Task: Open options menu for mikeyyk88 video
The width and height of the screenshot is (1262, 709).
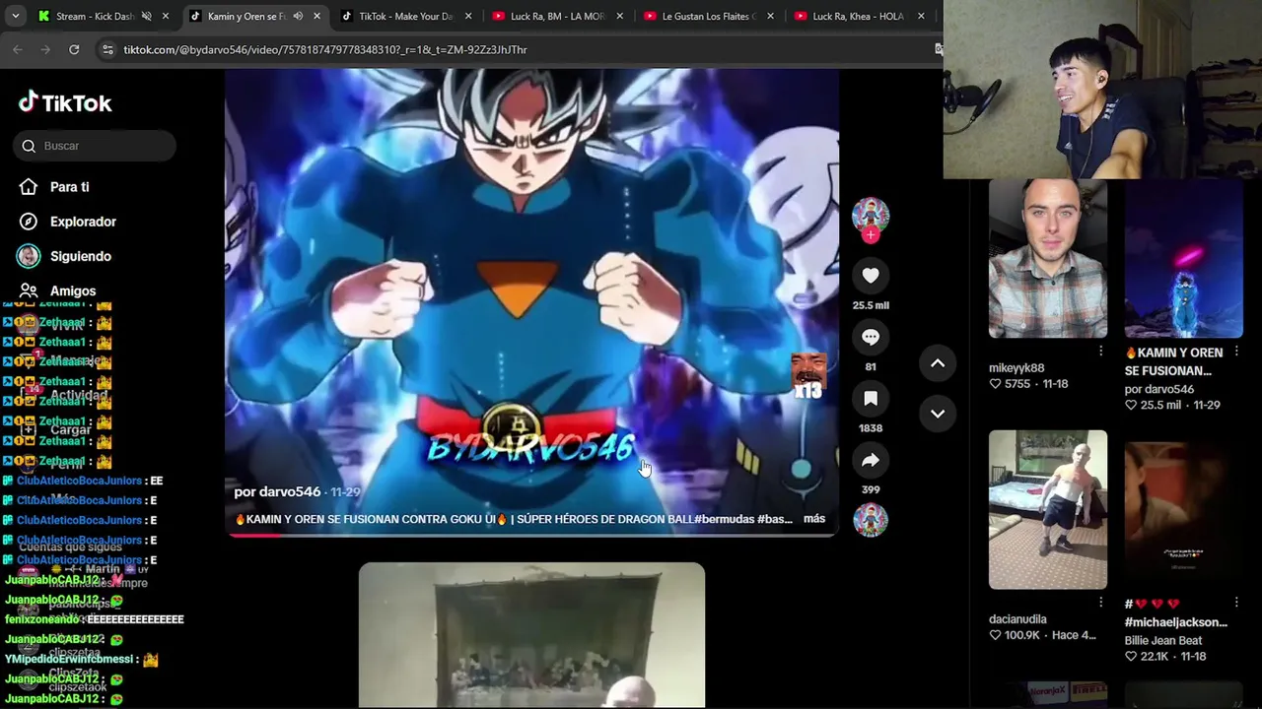Action: 1100,352
